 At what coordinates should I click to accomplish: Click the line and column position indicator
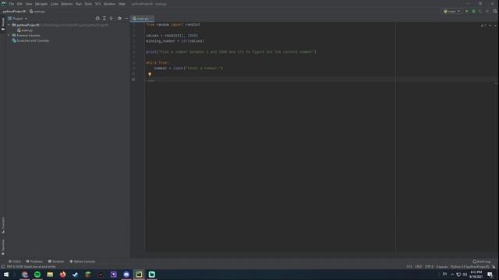pyautogui.click(x=409, y=267)
